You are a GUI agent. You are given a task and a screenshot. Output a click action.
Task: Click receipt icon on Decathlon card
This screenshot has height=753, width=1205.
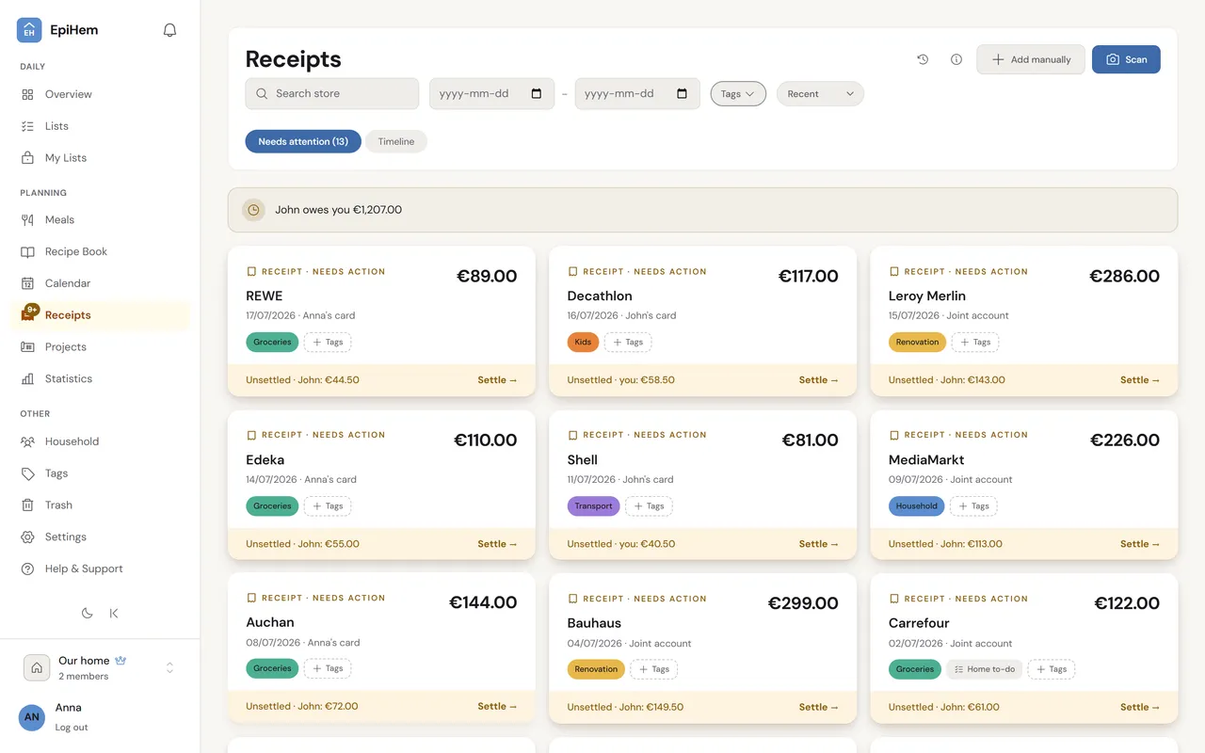click(x=572, y=271)
